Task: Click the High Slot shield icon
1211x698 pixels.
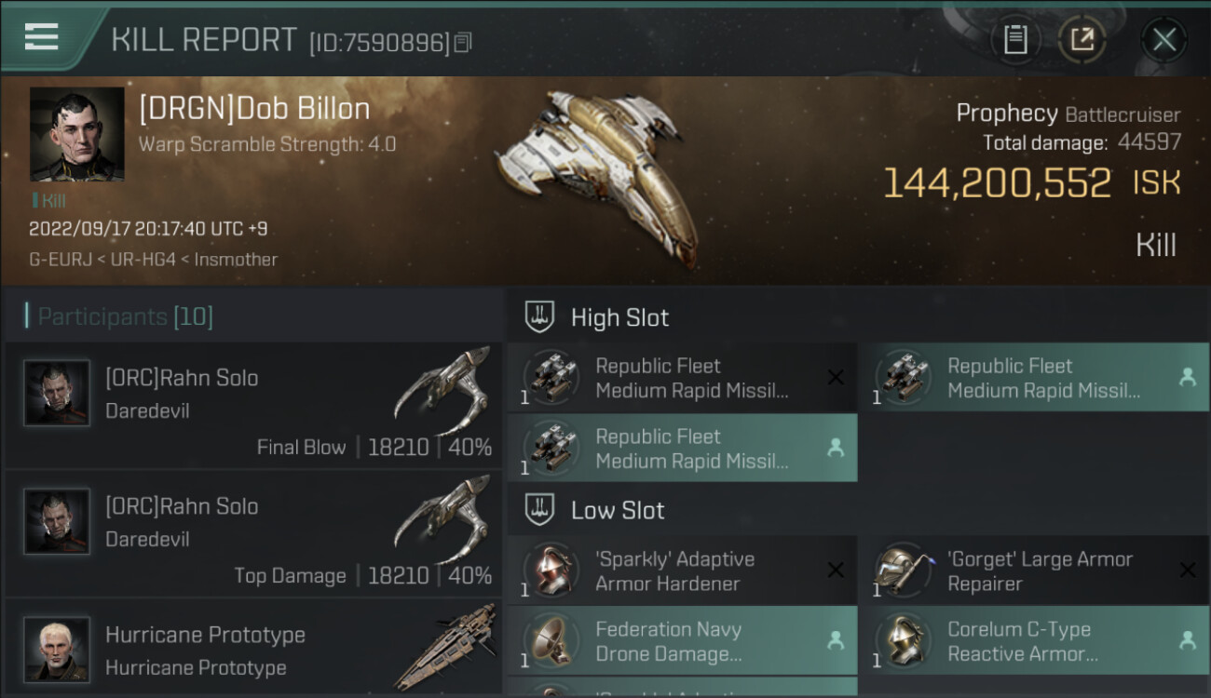Action: [x=539, y=317]
